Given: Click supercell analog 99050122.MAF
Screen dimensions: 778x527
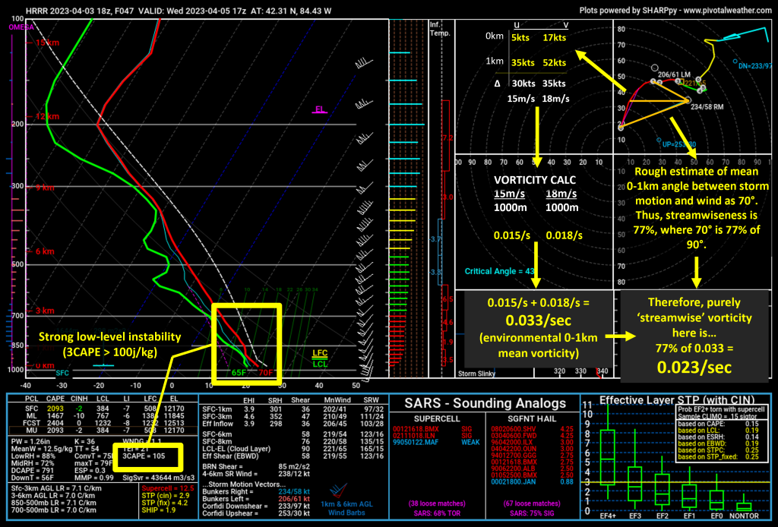Looking at the screenshot, I should (x=416, y=442).
